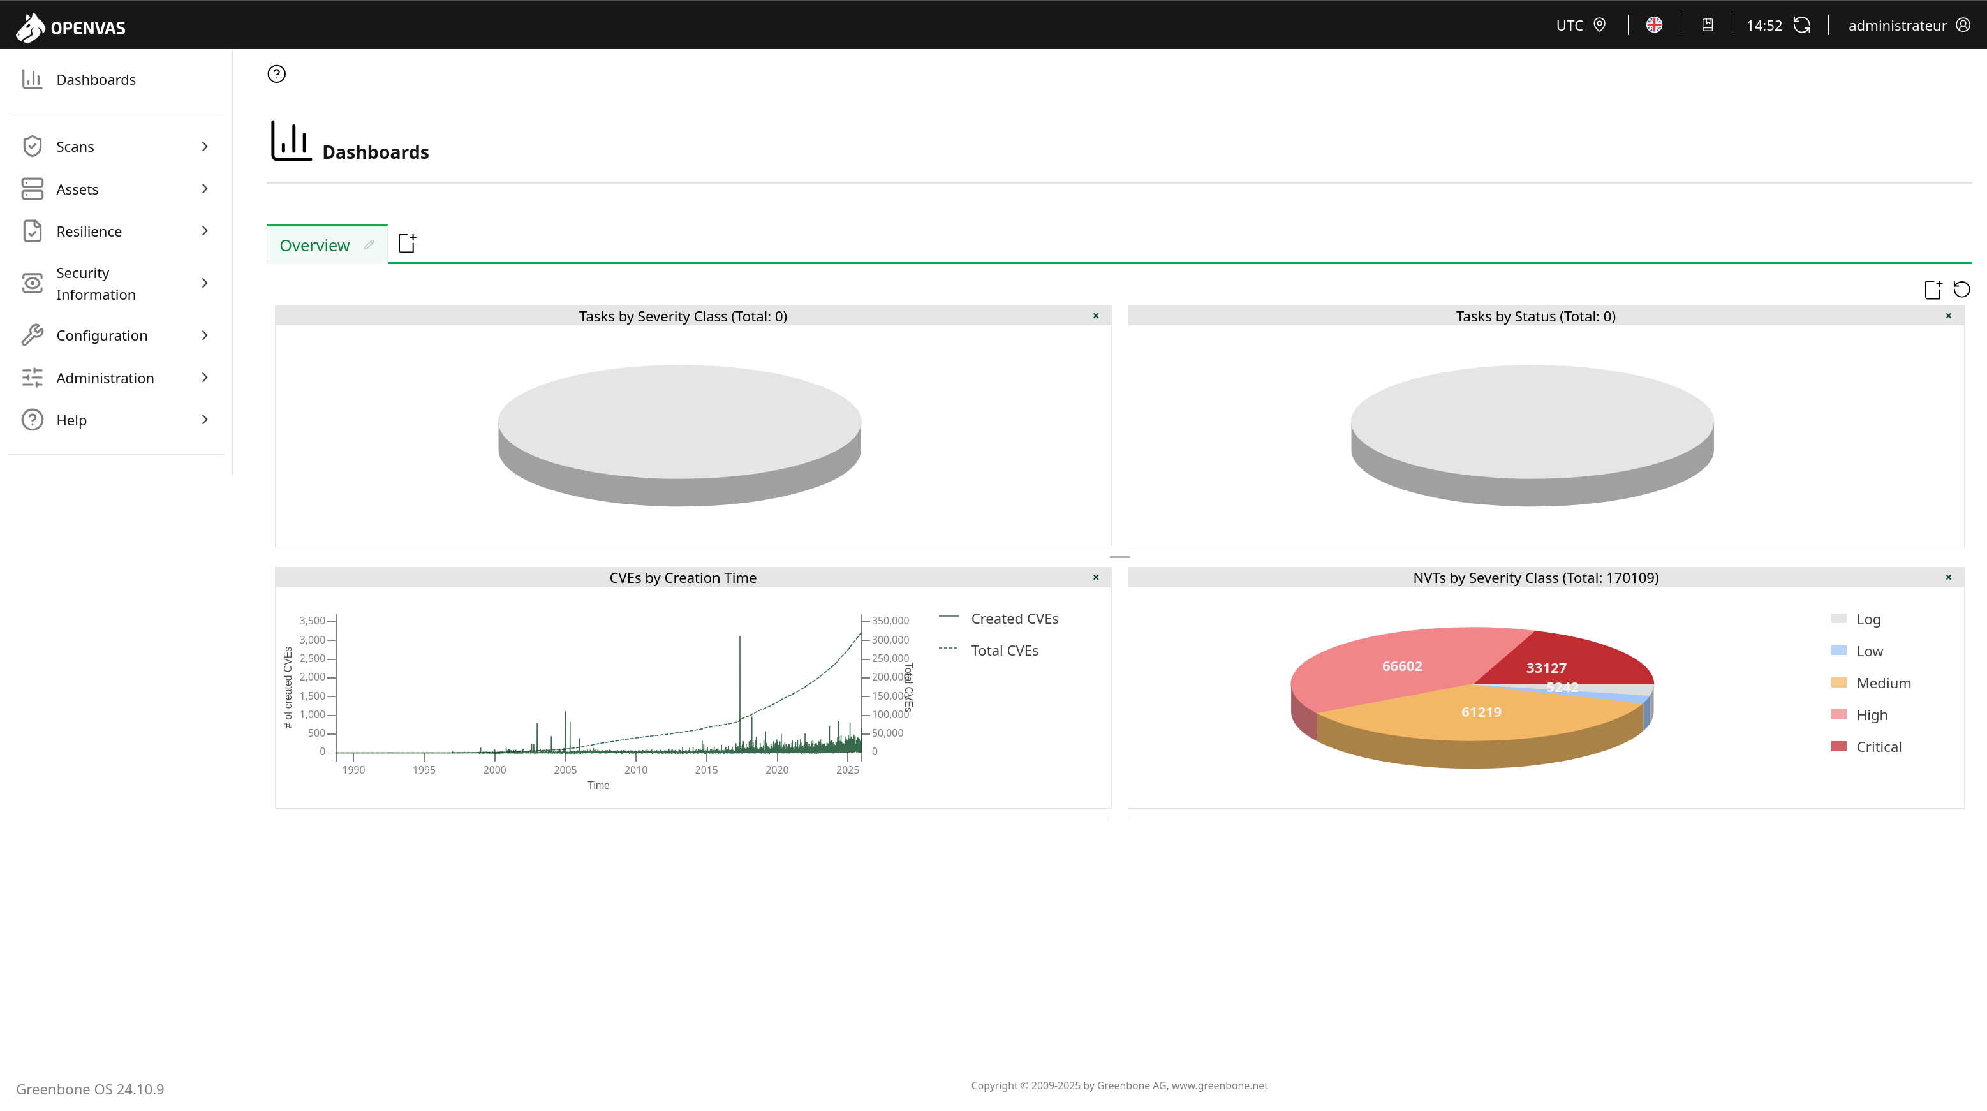This screenshot has width=1987, height=1111.
Task: Click the edit pencil on Overview tab
Action: [369, 245]
